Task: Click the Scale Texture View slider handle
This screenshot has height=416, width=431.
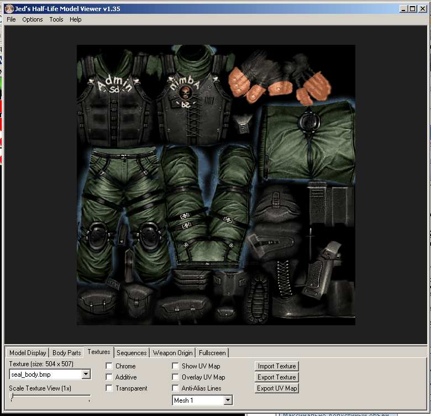Action: (x=11, y=397)
